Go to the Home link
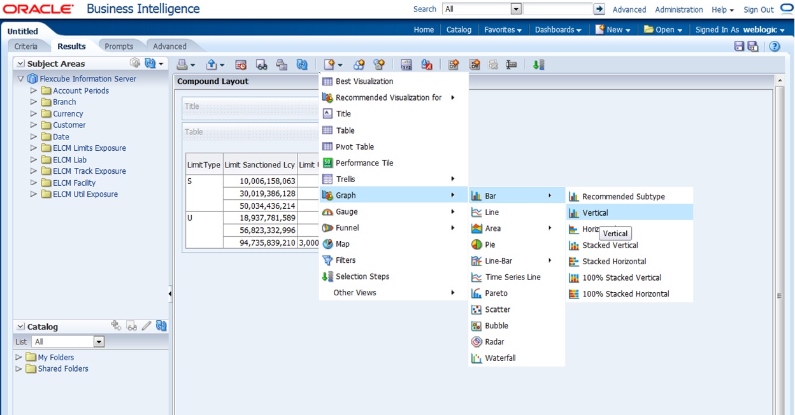Image resolution: width=795 pixels, height=415 pixels. [x=424, y=29]
